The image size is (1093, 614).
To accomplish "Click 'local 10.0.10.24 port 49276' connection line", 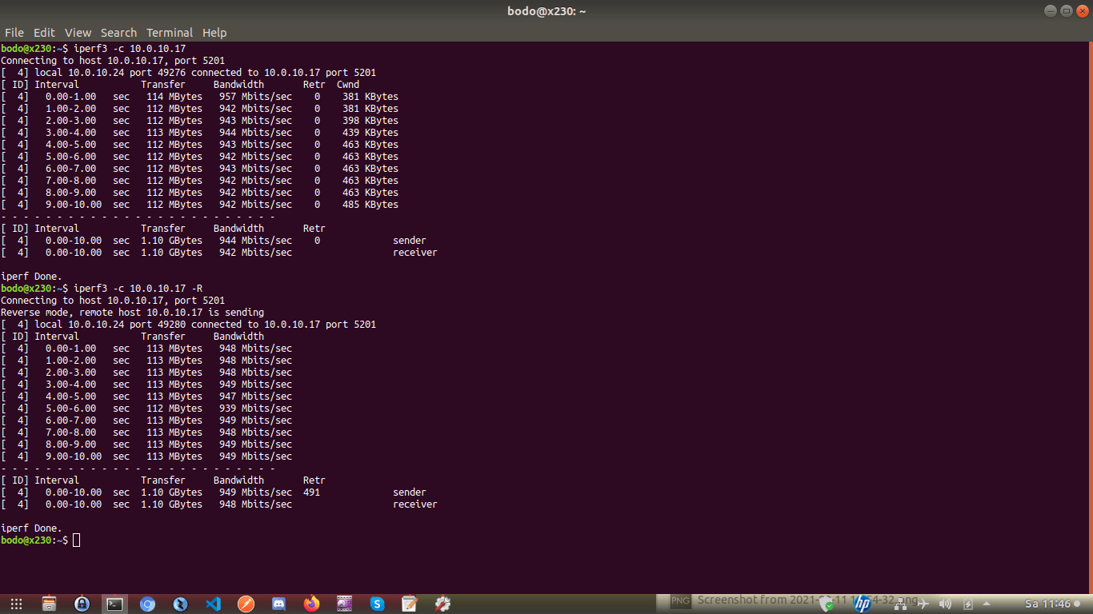I will pyautogui.click(x=188, y=73).
